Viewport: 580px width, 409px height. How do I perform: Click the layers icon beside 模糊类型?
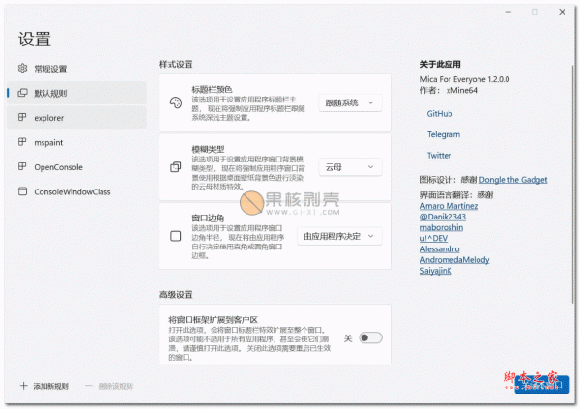tap(176, 167)
